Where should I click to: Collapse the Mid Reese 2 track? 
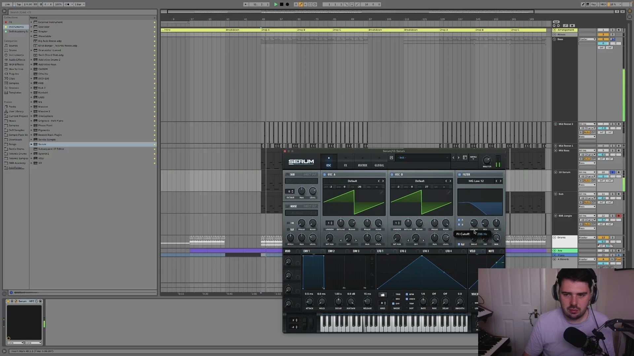pyautogui.click(x=556, y=124)
